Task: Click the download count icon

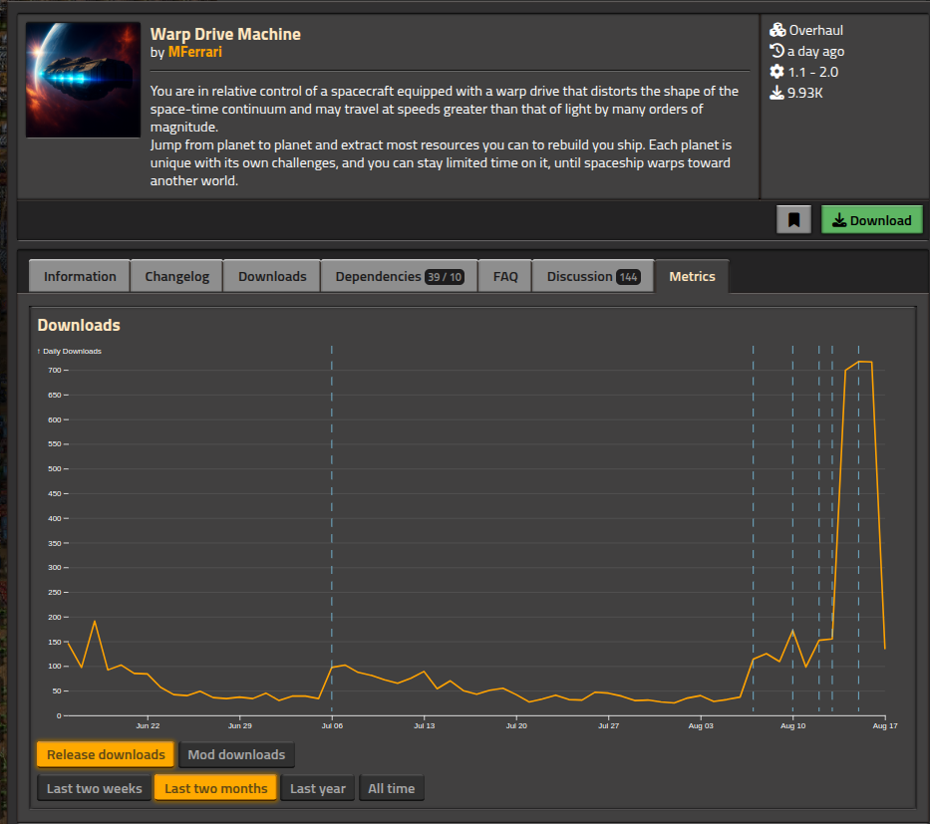Action: (x=776, y=93)
